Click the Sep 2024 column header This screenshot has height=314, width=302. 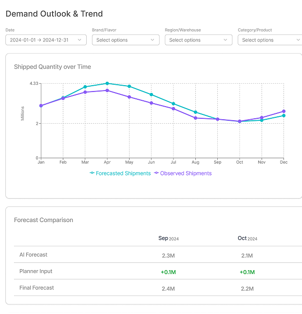tap(169, 239)
